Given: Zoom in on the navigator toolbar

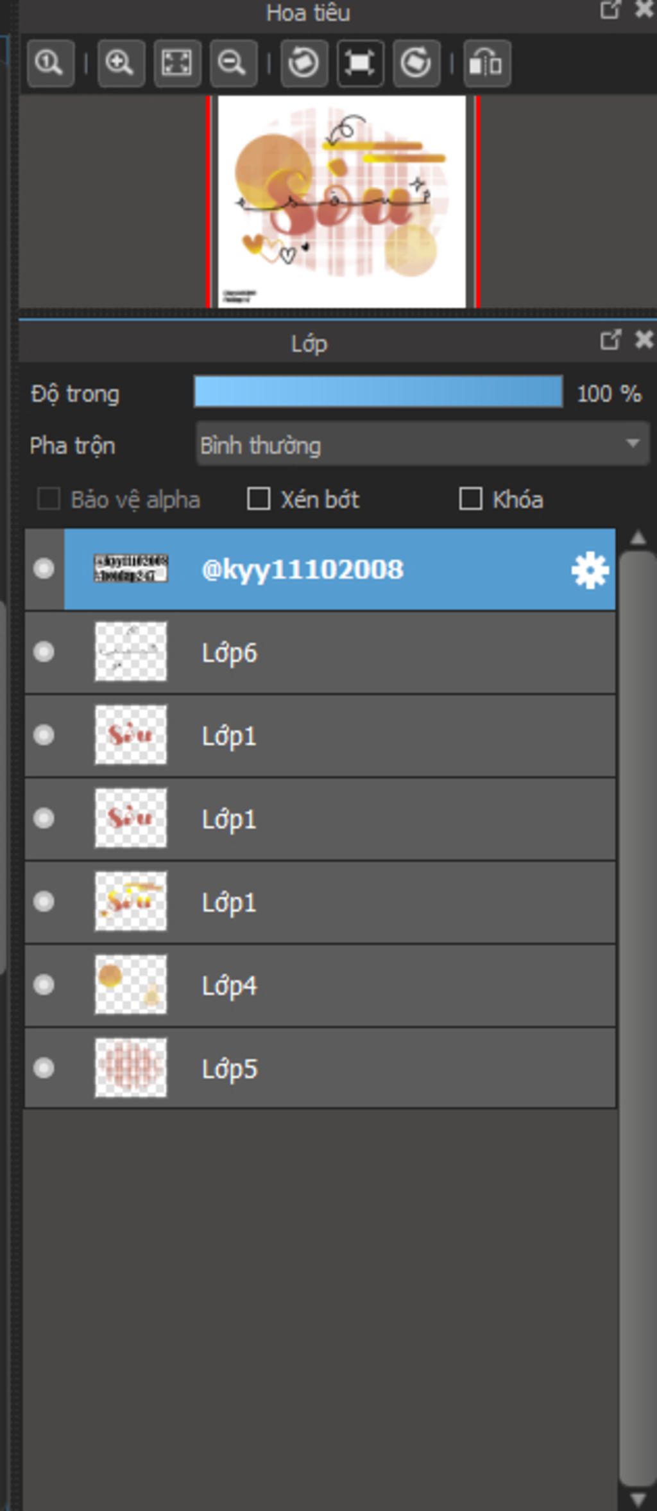Looking at the screenshot, I should coord(121,63).
